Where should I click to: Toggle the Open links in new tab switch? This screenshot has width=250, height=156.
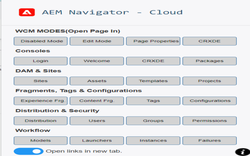point(29,151)
